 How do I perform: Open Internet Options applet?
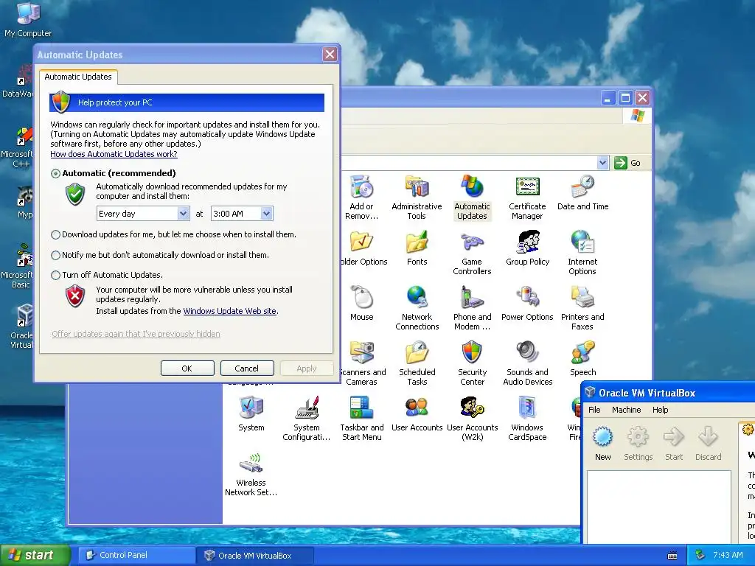(582, 253)
